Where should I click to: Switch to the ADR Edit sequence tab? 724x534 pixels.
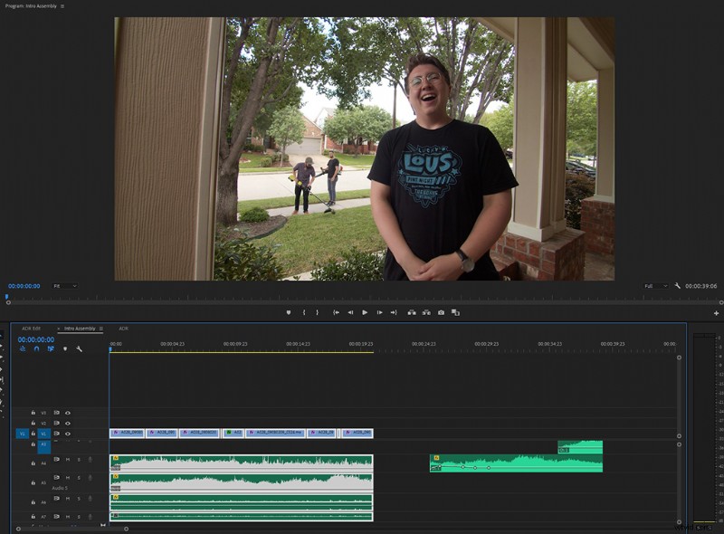point(32,329)
